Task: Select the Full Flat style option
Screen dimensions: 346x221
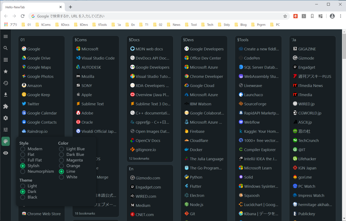Action: 31,160
